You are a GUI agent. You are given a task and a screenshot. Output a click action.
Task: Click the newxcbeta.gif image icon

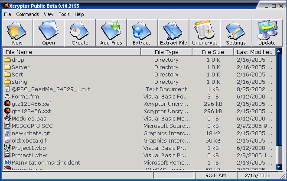(7, 133)
